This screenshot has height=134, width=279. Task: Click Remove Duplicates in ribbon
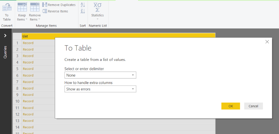pos(59,5)
